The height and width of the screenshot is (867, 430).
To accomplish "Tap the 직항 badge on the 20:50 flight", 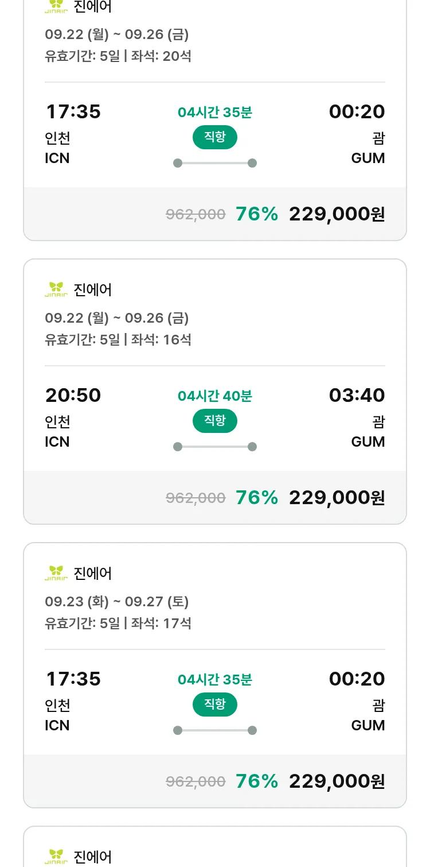I will coord(215,421).
